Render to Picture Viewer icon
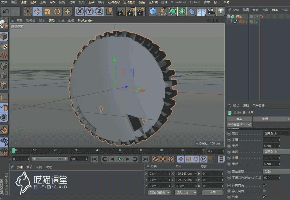 tap(131, 12)
